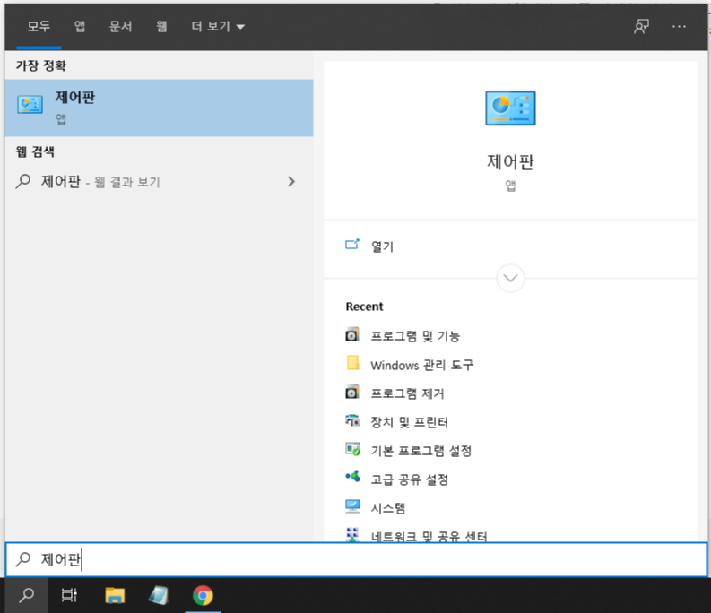Open 고급 공유 설정 recent item
The image size is (711, 613).
pos(410,479)
